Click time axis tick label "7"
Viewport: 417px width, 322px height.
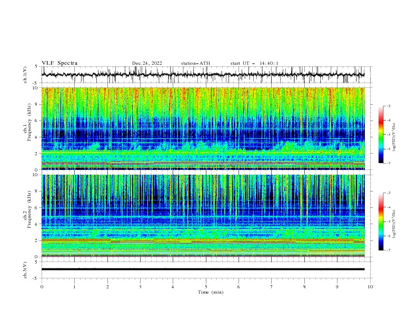(x=272, y=287)
